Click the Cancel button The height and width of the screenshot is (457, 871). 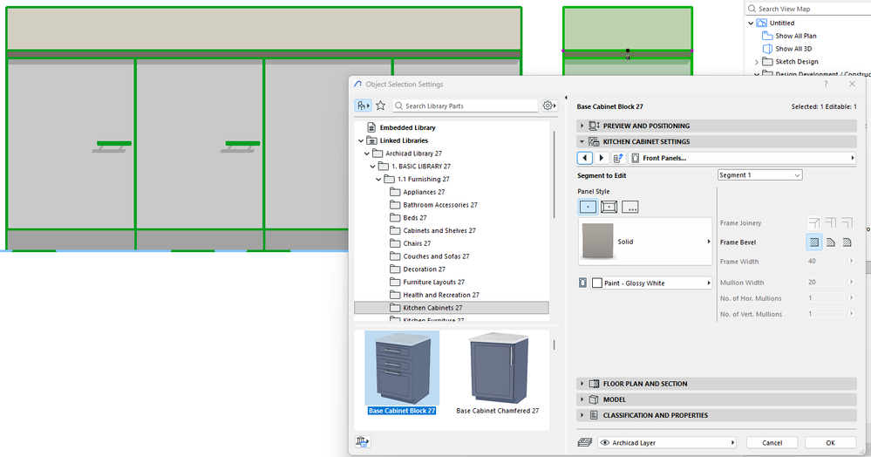772,442
